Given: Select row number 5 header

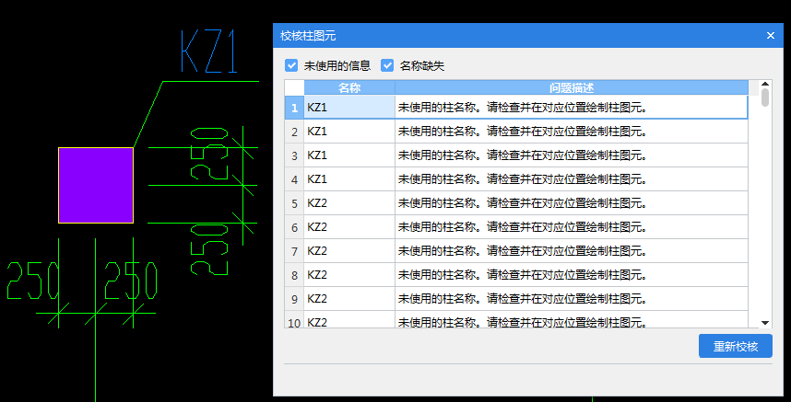Looking at the screenshot, I should click(295, 203).
